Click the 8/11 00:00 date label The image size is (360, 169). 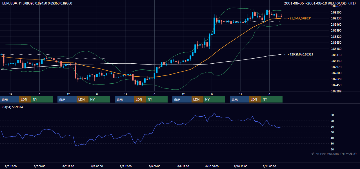click(x=269, y=166)
